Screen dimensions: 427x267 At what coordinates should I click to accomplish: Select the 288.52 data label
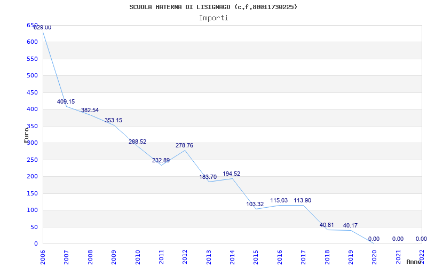click(x=138, y=142)
